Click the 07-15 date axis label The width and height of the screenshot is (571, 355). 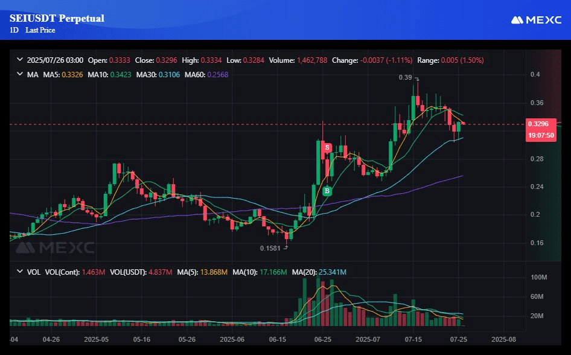click(413, 339)
